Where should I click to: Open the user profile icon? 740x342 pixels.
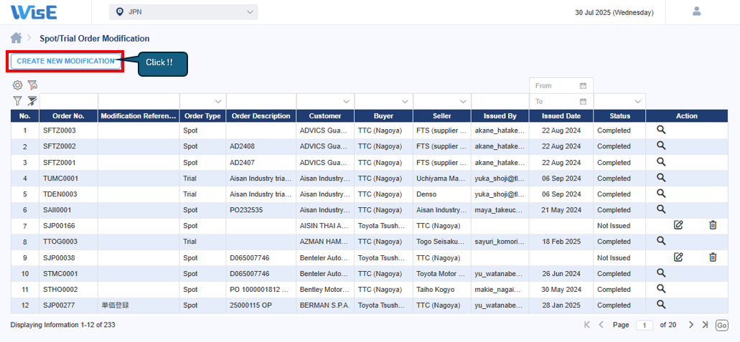695,11
